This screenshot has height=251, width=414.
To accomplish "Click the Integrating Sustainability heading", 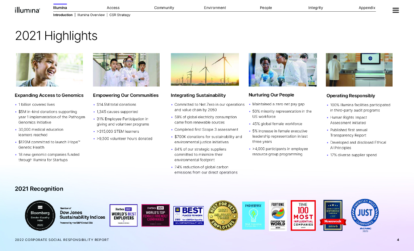I will (x=198, y=95).
